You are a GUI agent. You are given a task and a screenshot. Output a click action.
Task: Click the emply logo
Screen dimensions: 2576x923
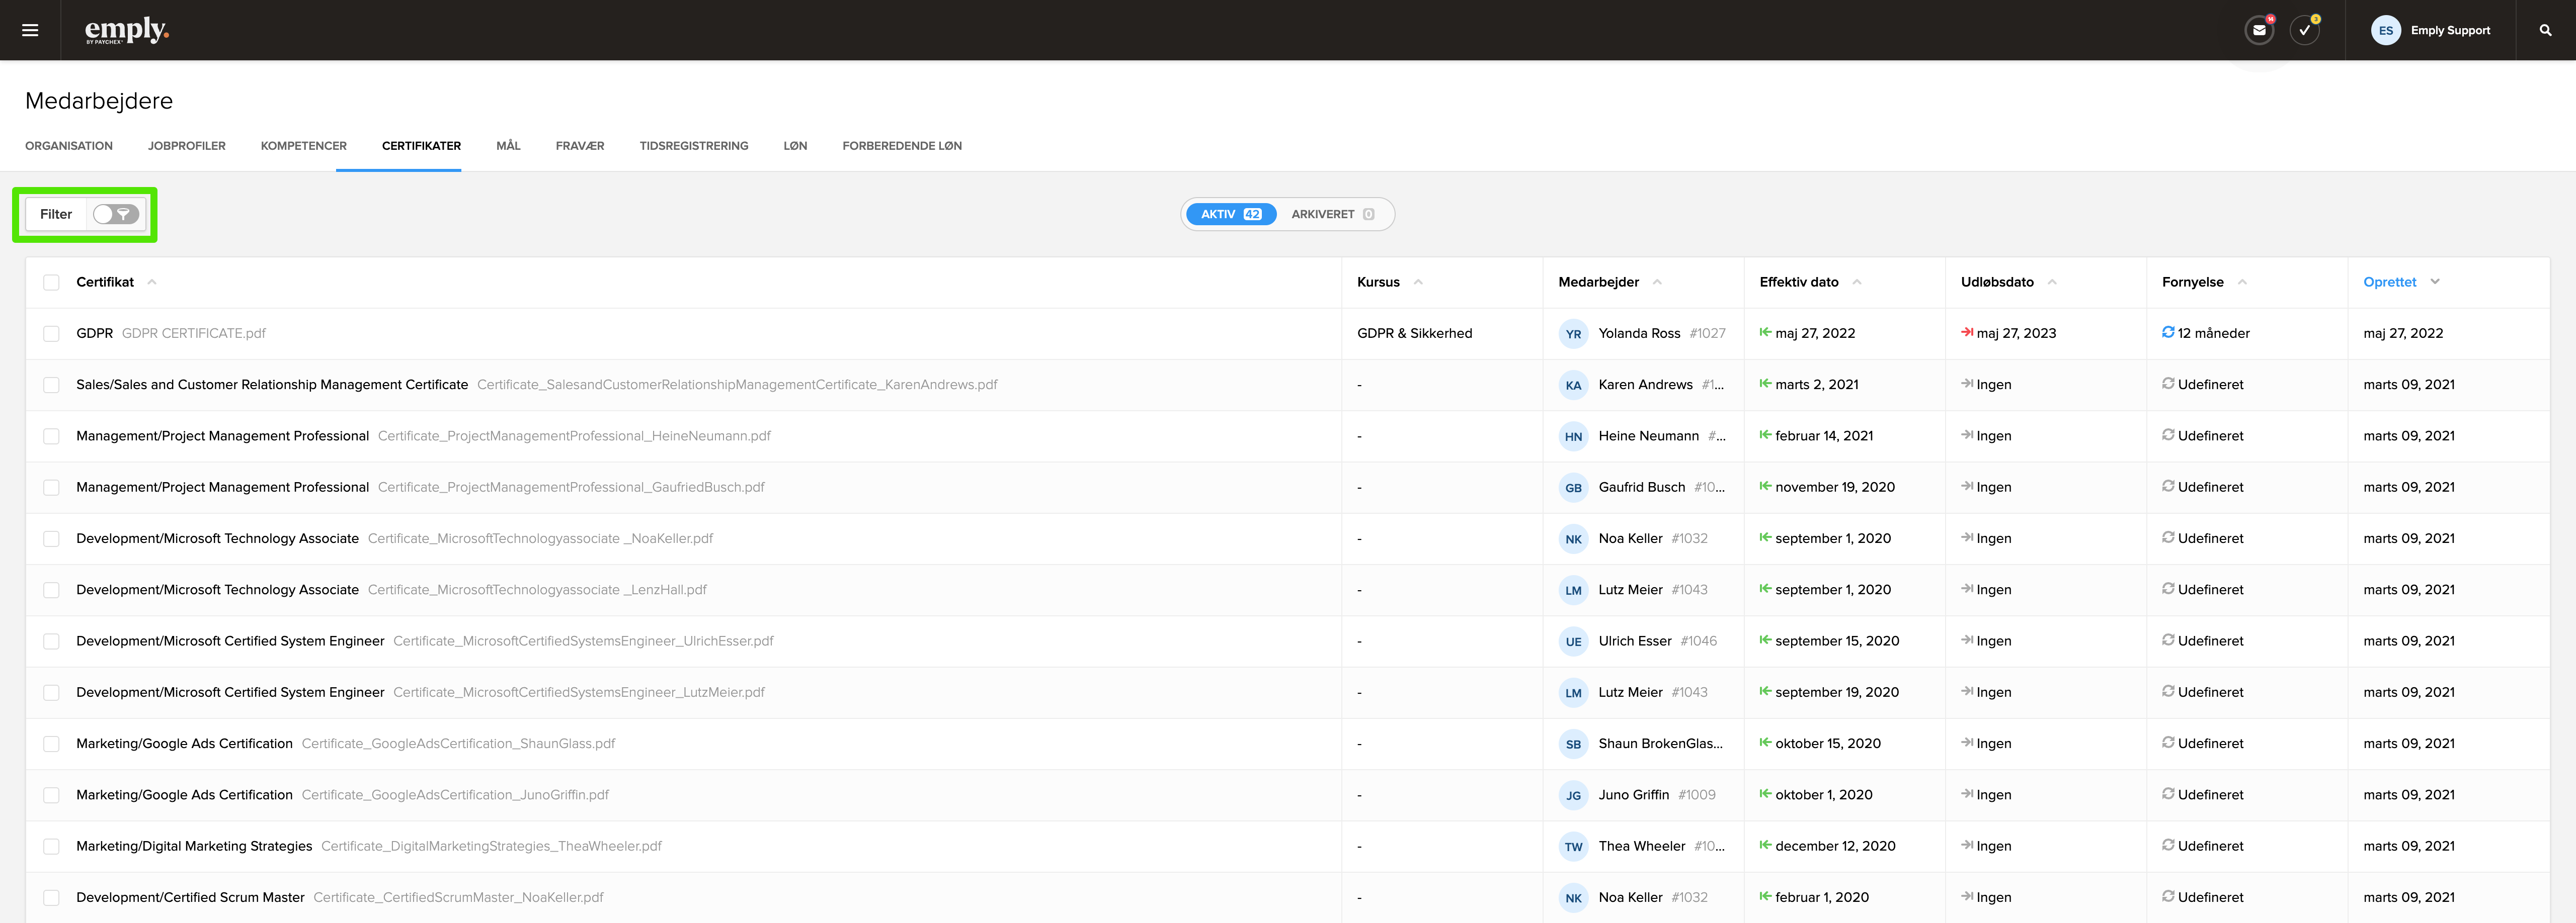point(126,30)
